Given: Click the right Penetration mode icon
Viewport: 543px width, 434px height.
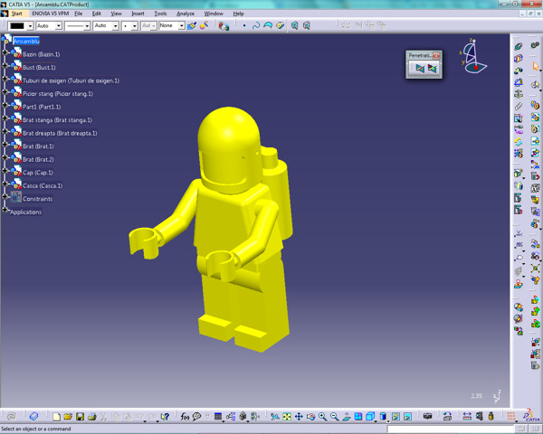Looking at the screenshot, I should pyautogui.click(x=432, y=68).
